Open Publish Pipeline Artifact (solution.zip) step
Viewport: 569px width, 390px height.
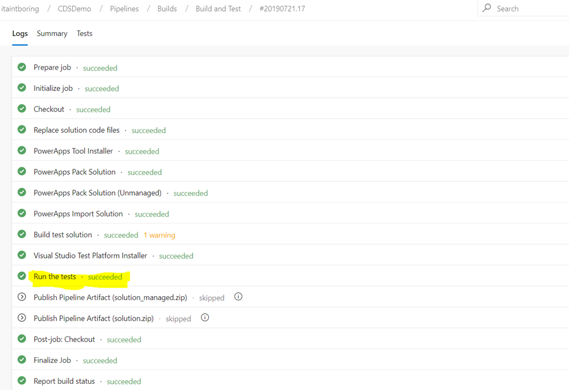click(290, 318)
